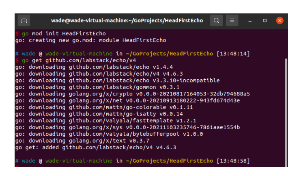Click the [13:48:58] prompt timestamp
The image size is (301, 176).
pos(233,161)
